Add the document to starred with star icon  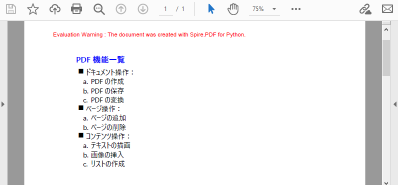point(33,9)
